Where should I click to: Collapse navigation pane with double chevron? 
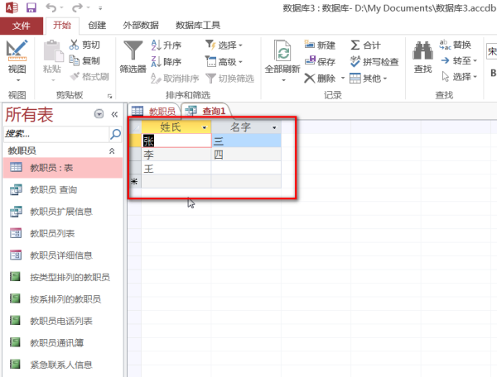[114, 114]
